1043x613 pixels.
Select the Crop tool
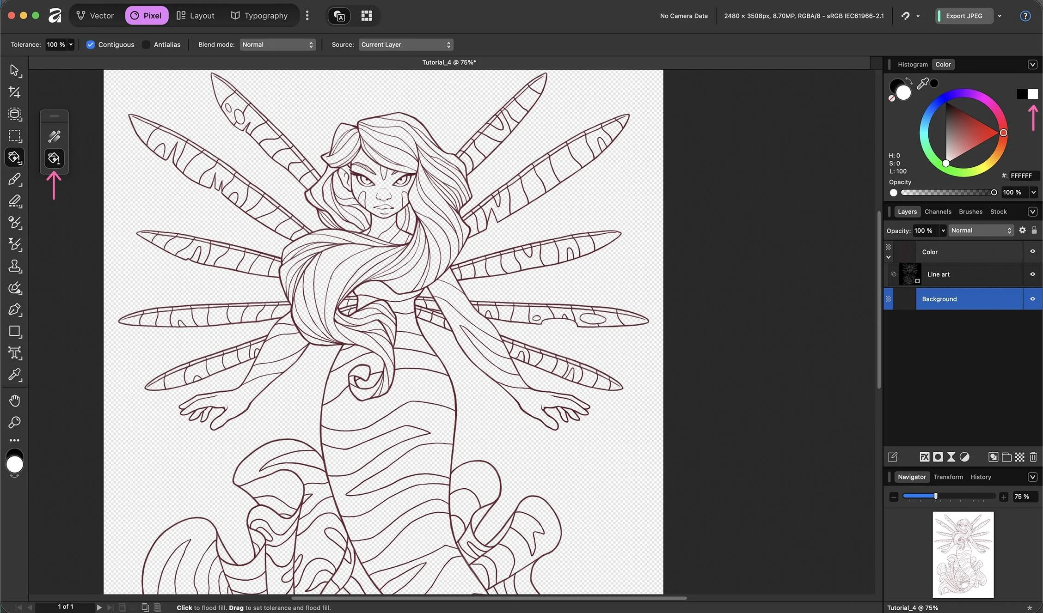[x=14, y=92]
